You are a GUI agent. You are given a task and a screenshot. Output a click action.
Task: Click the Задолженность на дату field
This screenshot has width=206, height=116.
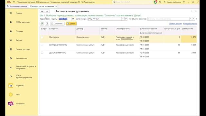pos(65,19)
